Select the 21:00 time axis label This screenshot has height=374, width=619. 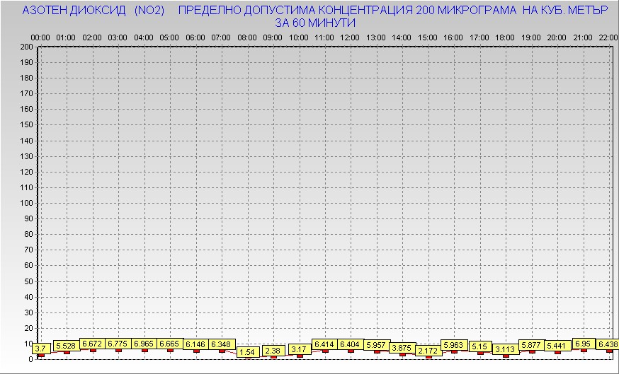(583, 37)
